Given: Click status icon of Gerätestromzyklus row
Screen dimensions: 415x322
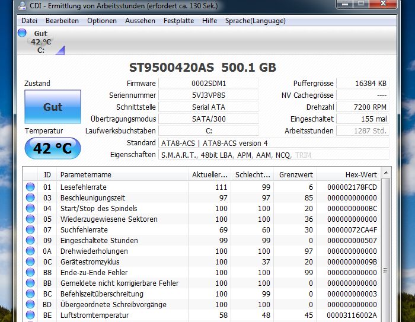Looking at the screenshot, I should 30,262.
